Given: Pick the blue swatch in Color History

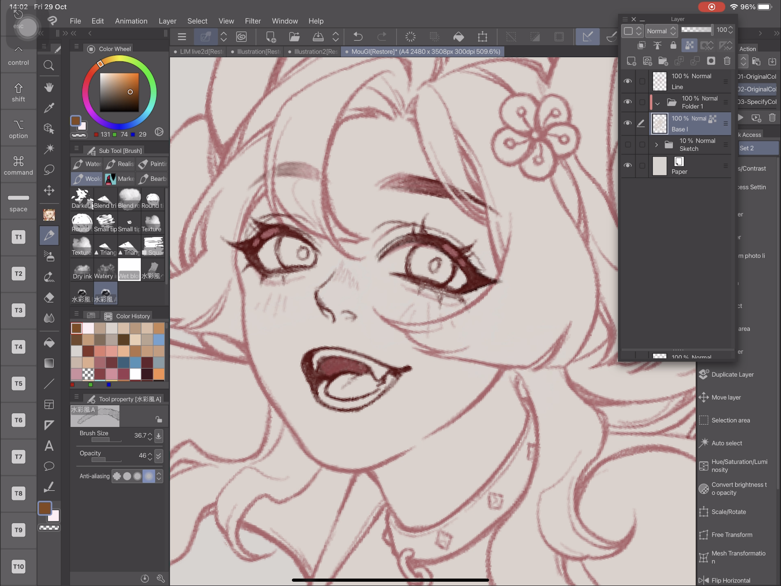Looking at the screenshot, I should [159, 340].
